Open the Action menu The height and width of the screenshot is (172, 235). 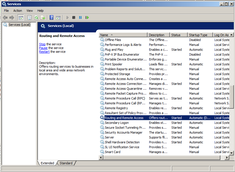(x=18, y=11)
